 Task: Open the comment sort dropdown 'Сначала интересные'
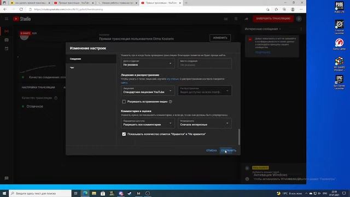pos(205,123)
